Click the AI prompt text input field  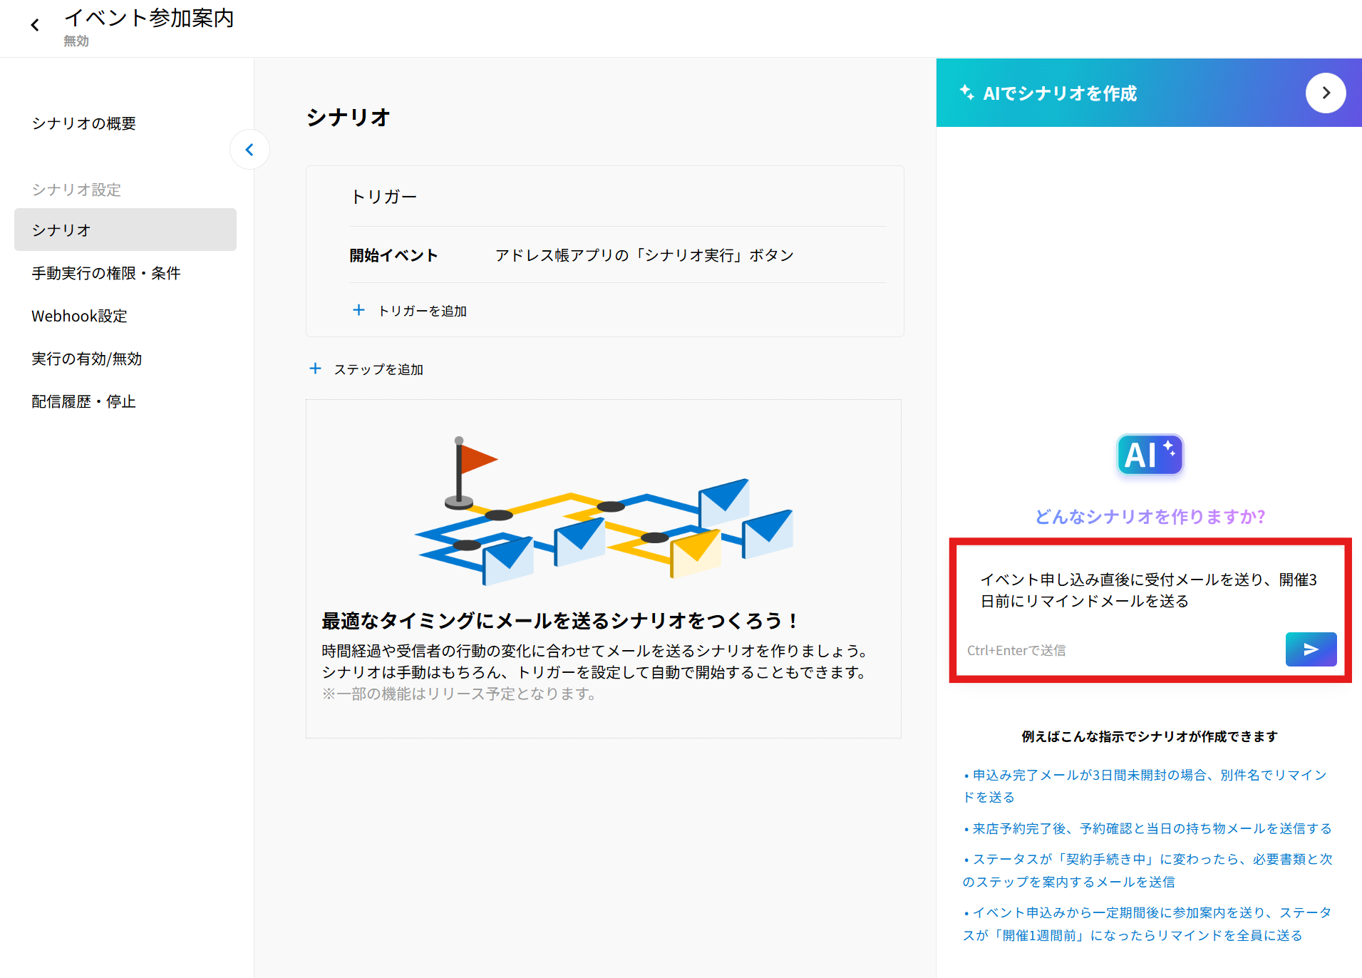click(1148, 590)
